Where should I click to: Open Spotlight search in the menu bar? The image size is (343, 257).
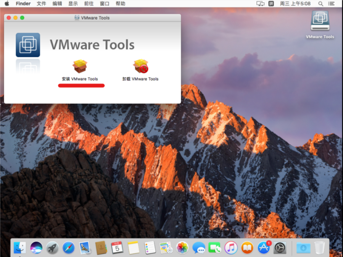[321, 4]
